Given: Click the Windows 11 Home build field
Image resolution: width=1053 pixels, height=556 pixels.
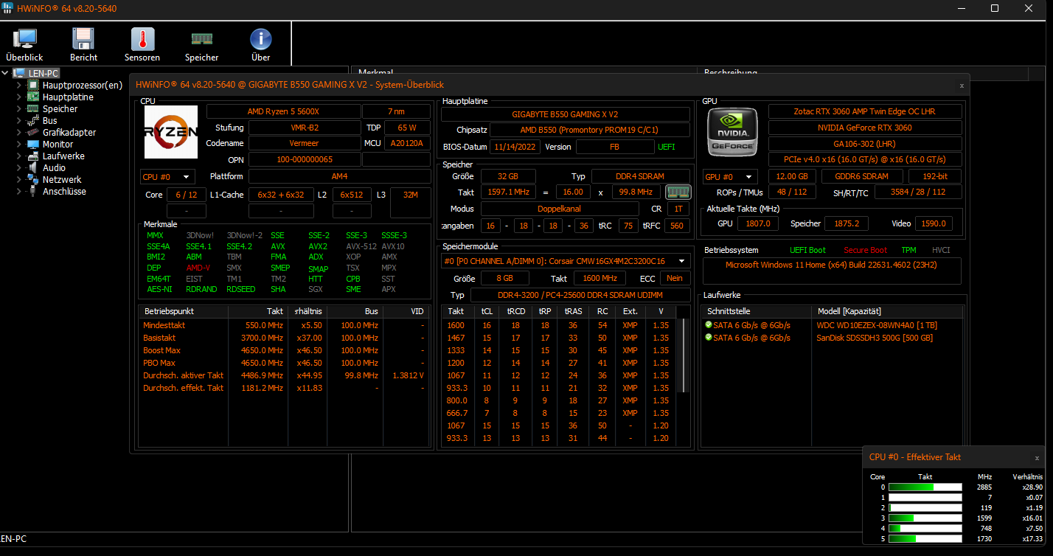Looking at the screenshot, I should pyautogui.click(x=833, y=271).
